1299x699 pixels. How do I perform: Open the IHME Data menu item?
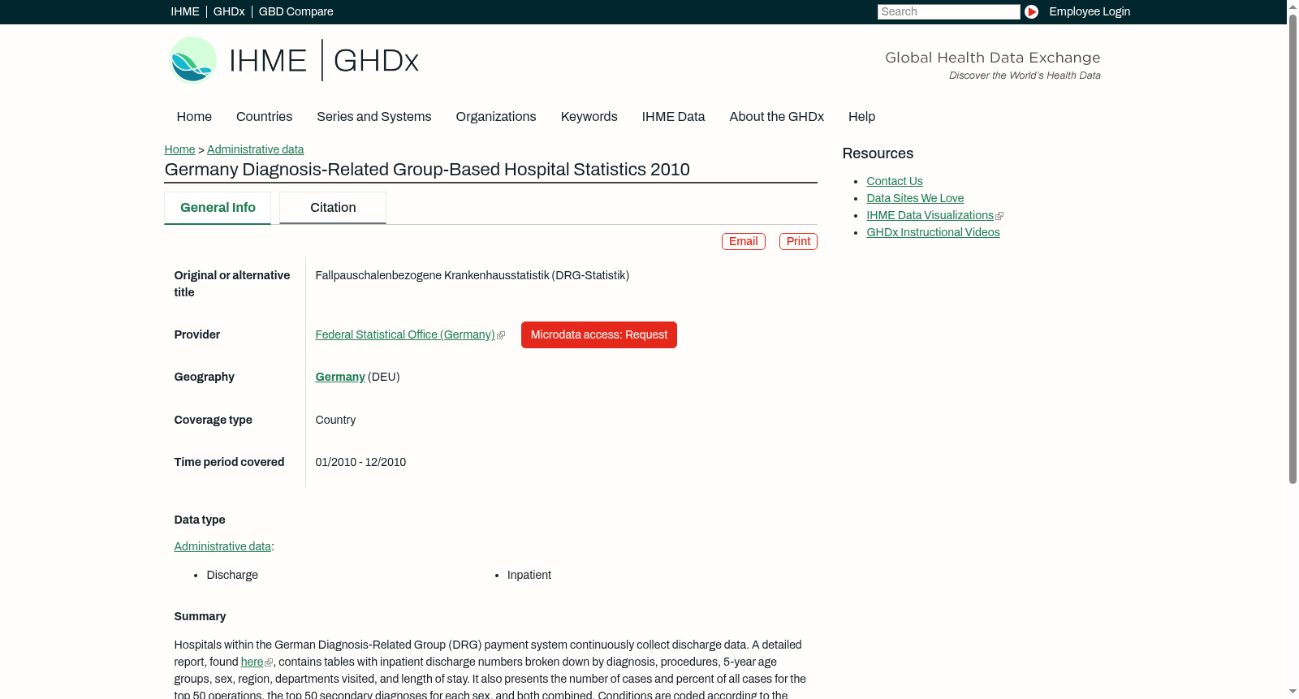pos(673,117)
